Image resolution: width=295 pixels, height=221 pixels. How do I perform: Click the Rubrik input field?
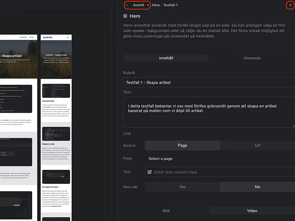click(x=208, y=82)
